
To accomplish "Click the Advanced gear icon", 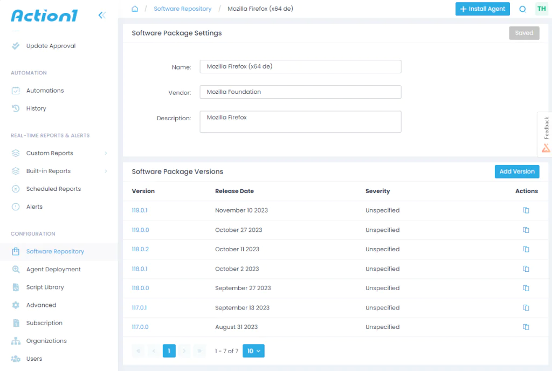I will (16, 305).
